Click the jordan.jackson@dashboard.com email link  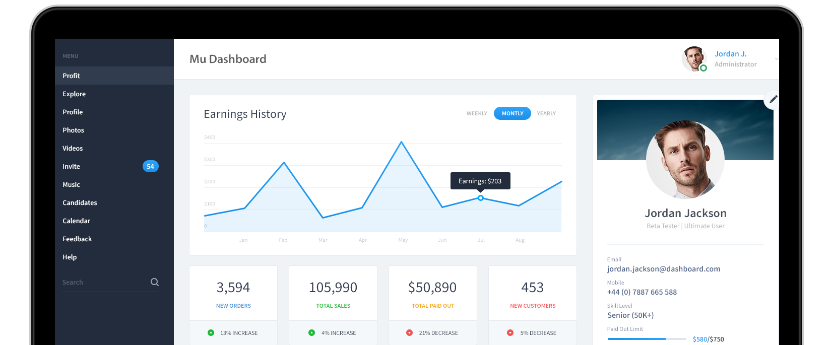click(x=663, y=269)
